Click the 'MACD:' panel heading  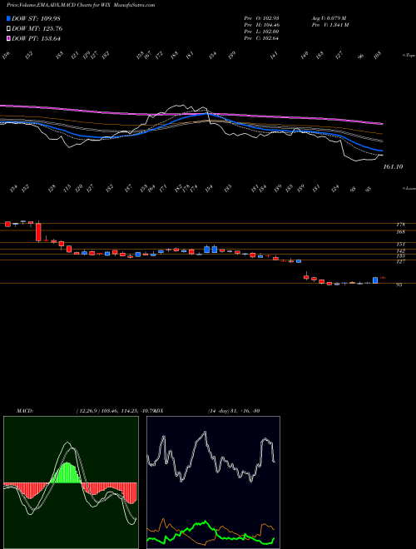tap(25, 411)
